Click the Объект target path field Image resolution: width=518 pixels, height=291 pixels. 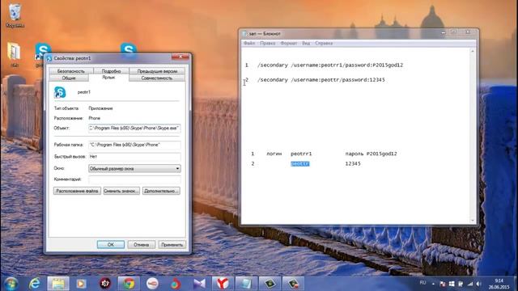click(x=134, y=128)
